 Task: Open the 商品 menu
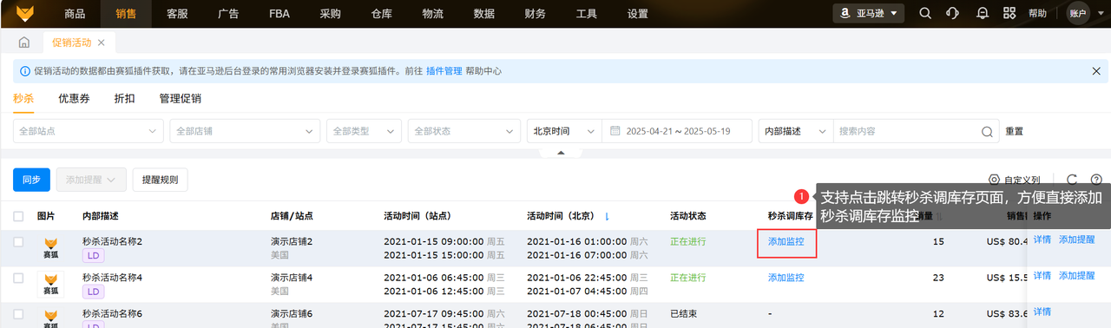(75, 14)
